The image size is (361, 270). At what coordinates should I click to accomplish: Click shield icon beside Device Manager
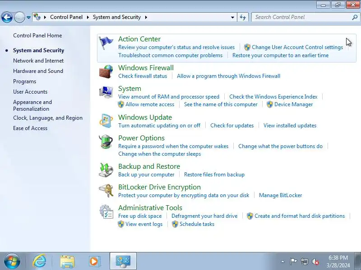coord(270,104)
